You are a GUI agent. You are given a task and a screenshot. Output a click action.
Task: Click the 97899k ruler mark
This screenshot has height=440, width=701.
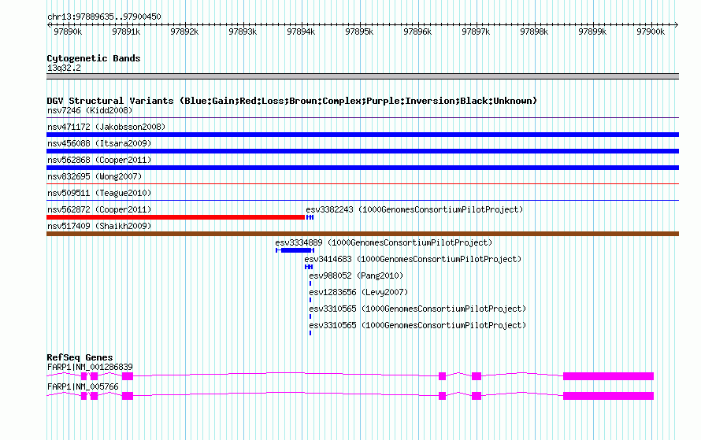click(x=592, y=31)
